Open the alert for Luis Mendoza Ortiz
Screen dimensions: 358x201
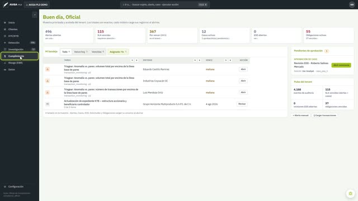243,92
